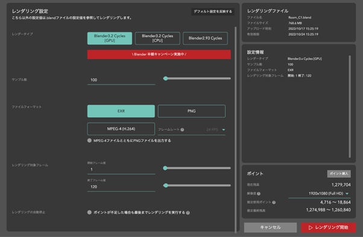This screenshot has width=363, height=237.
Task: Click the sample count input field showing 100
Action: pos(121,80)
